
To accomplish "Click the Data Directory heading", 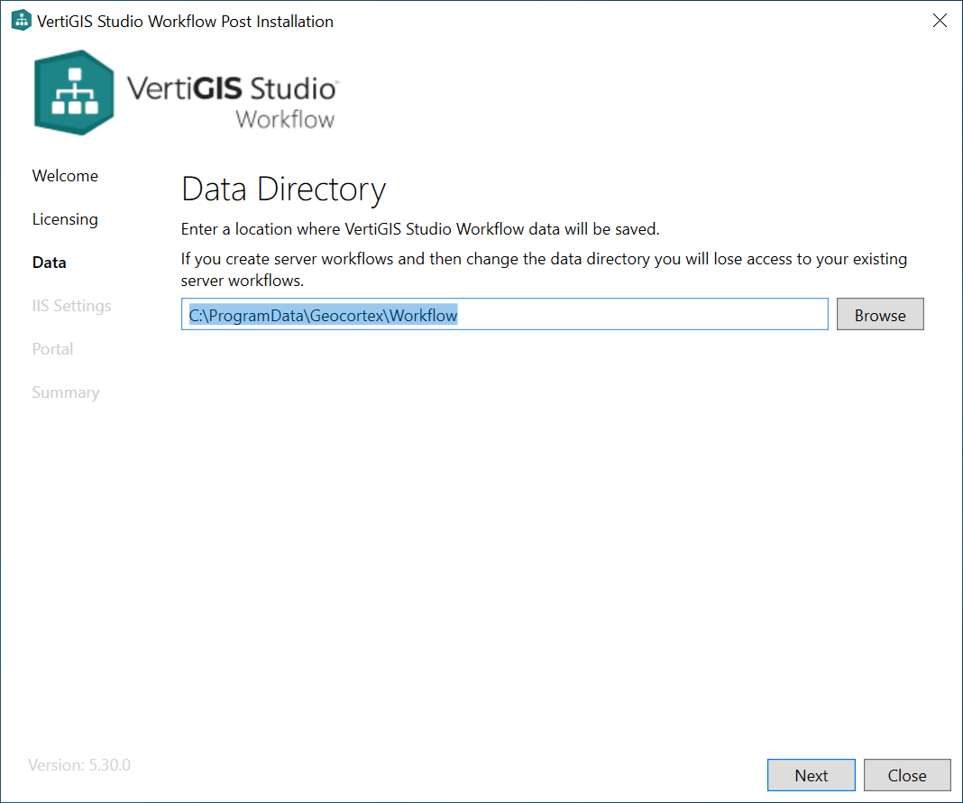I will [x=283, y=189].
